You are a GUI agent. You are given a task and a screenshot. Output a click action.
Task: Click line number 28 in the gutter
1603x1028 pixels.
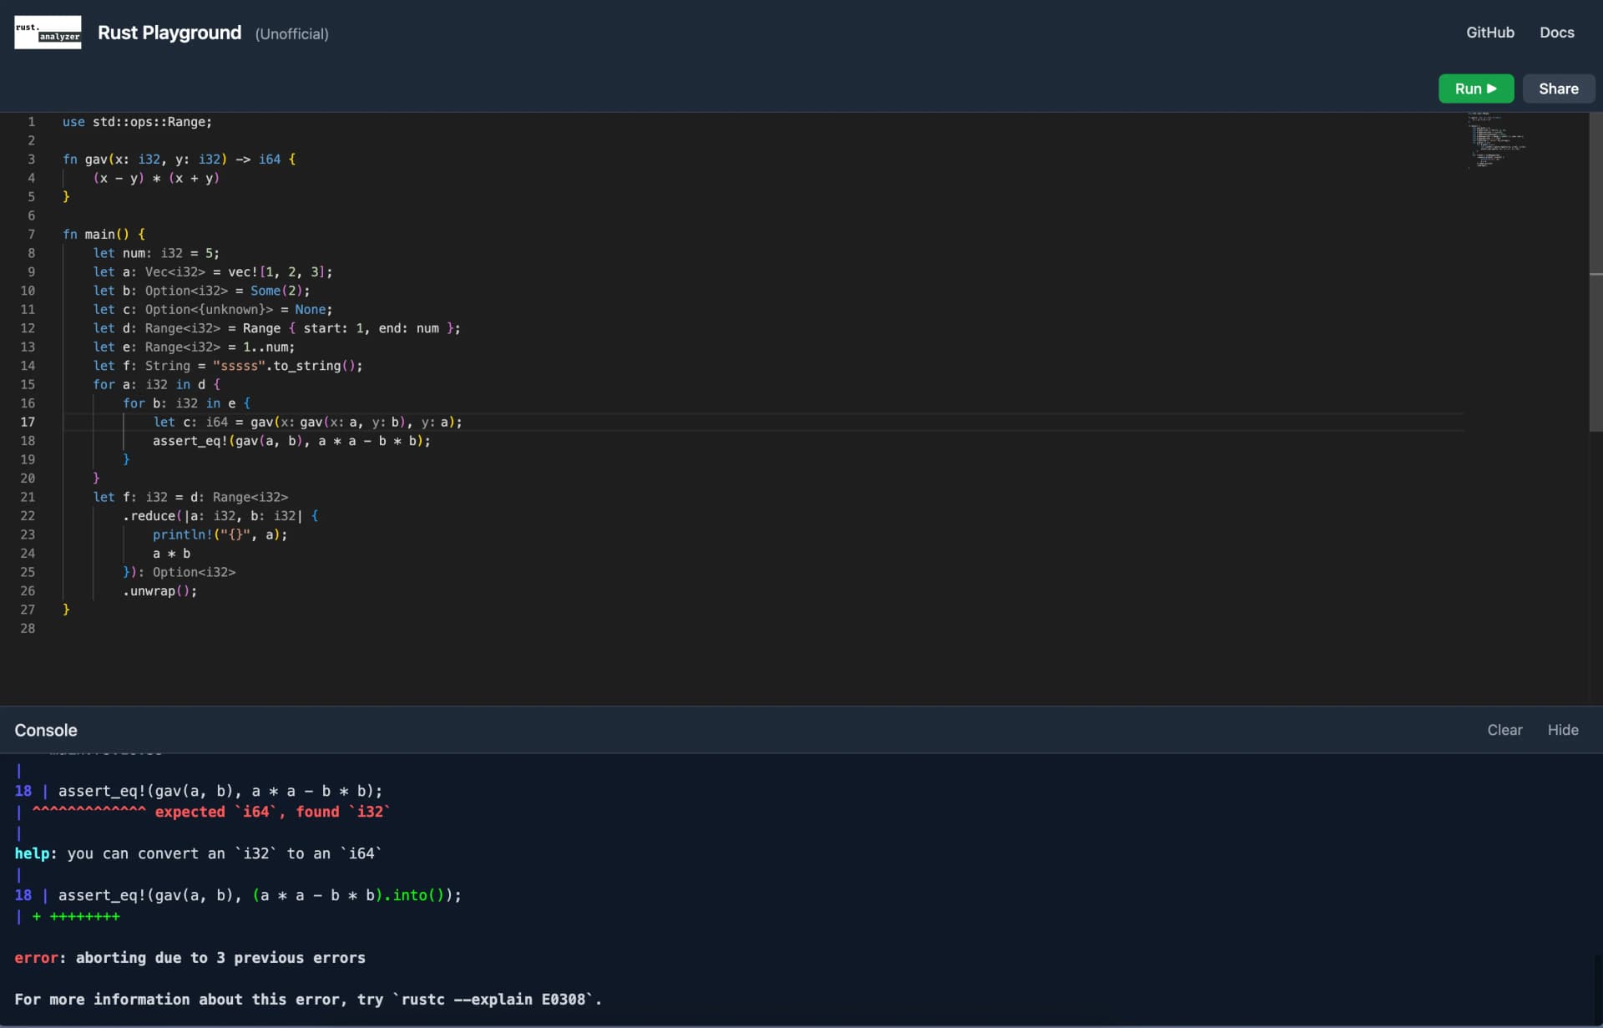(x=28, y=629)
